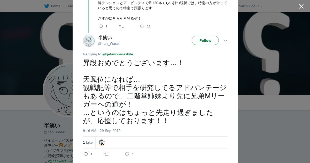Screen dimensions: 310x163
Task: Open the @getawonarashite profile link
Action: (118, 54)
